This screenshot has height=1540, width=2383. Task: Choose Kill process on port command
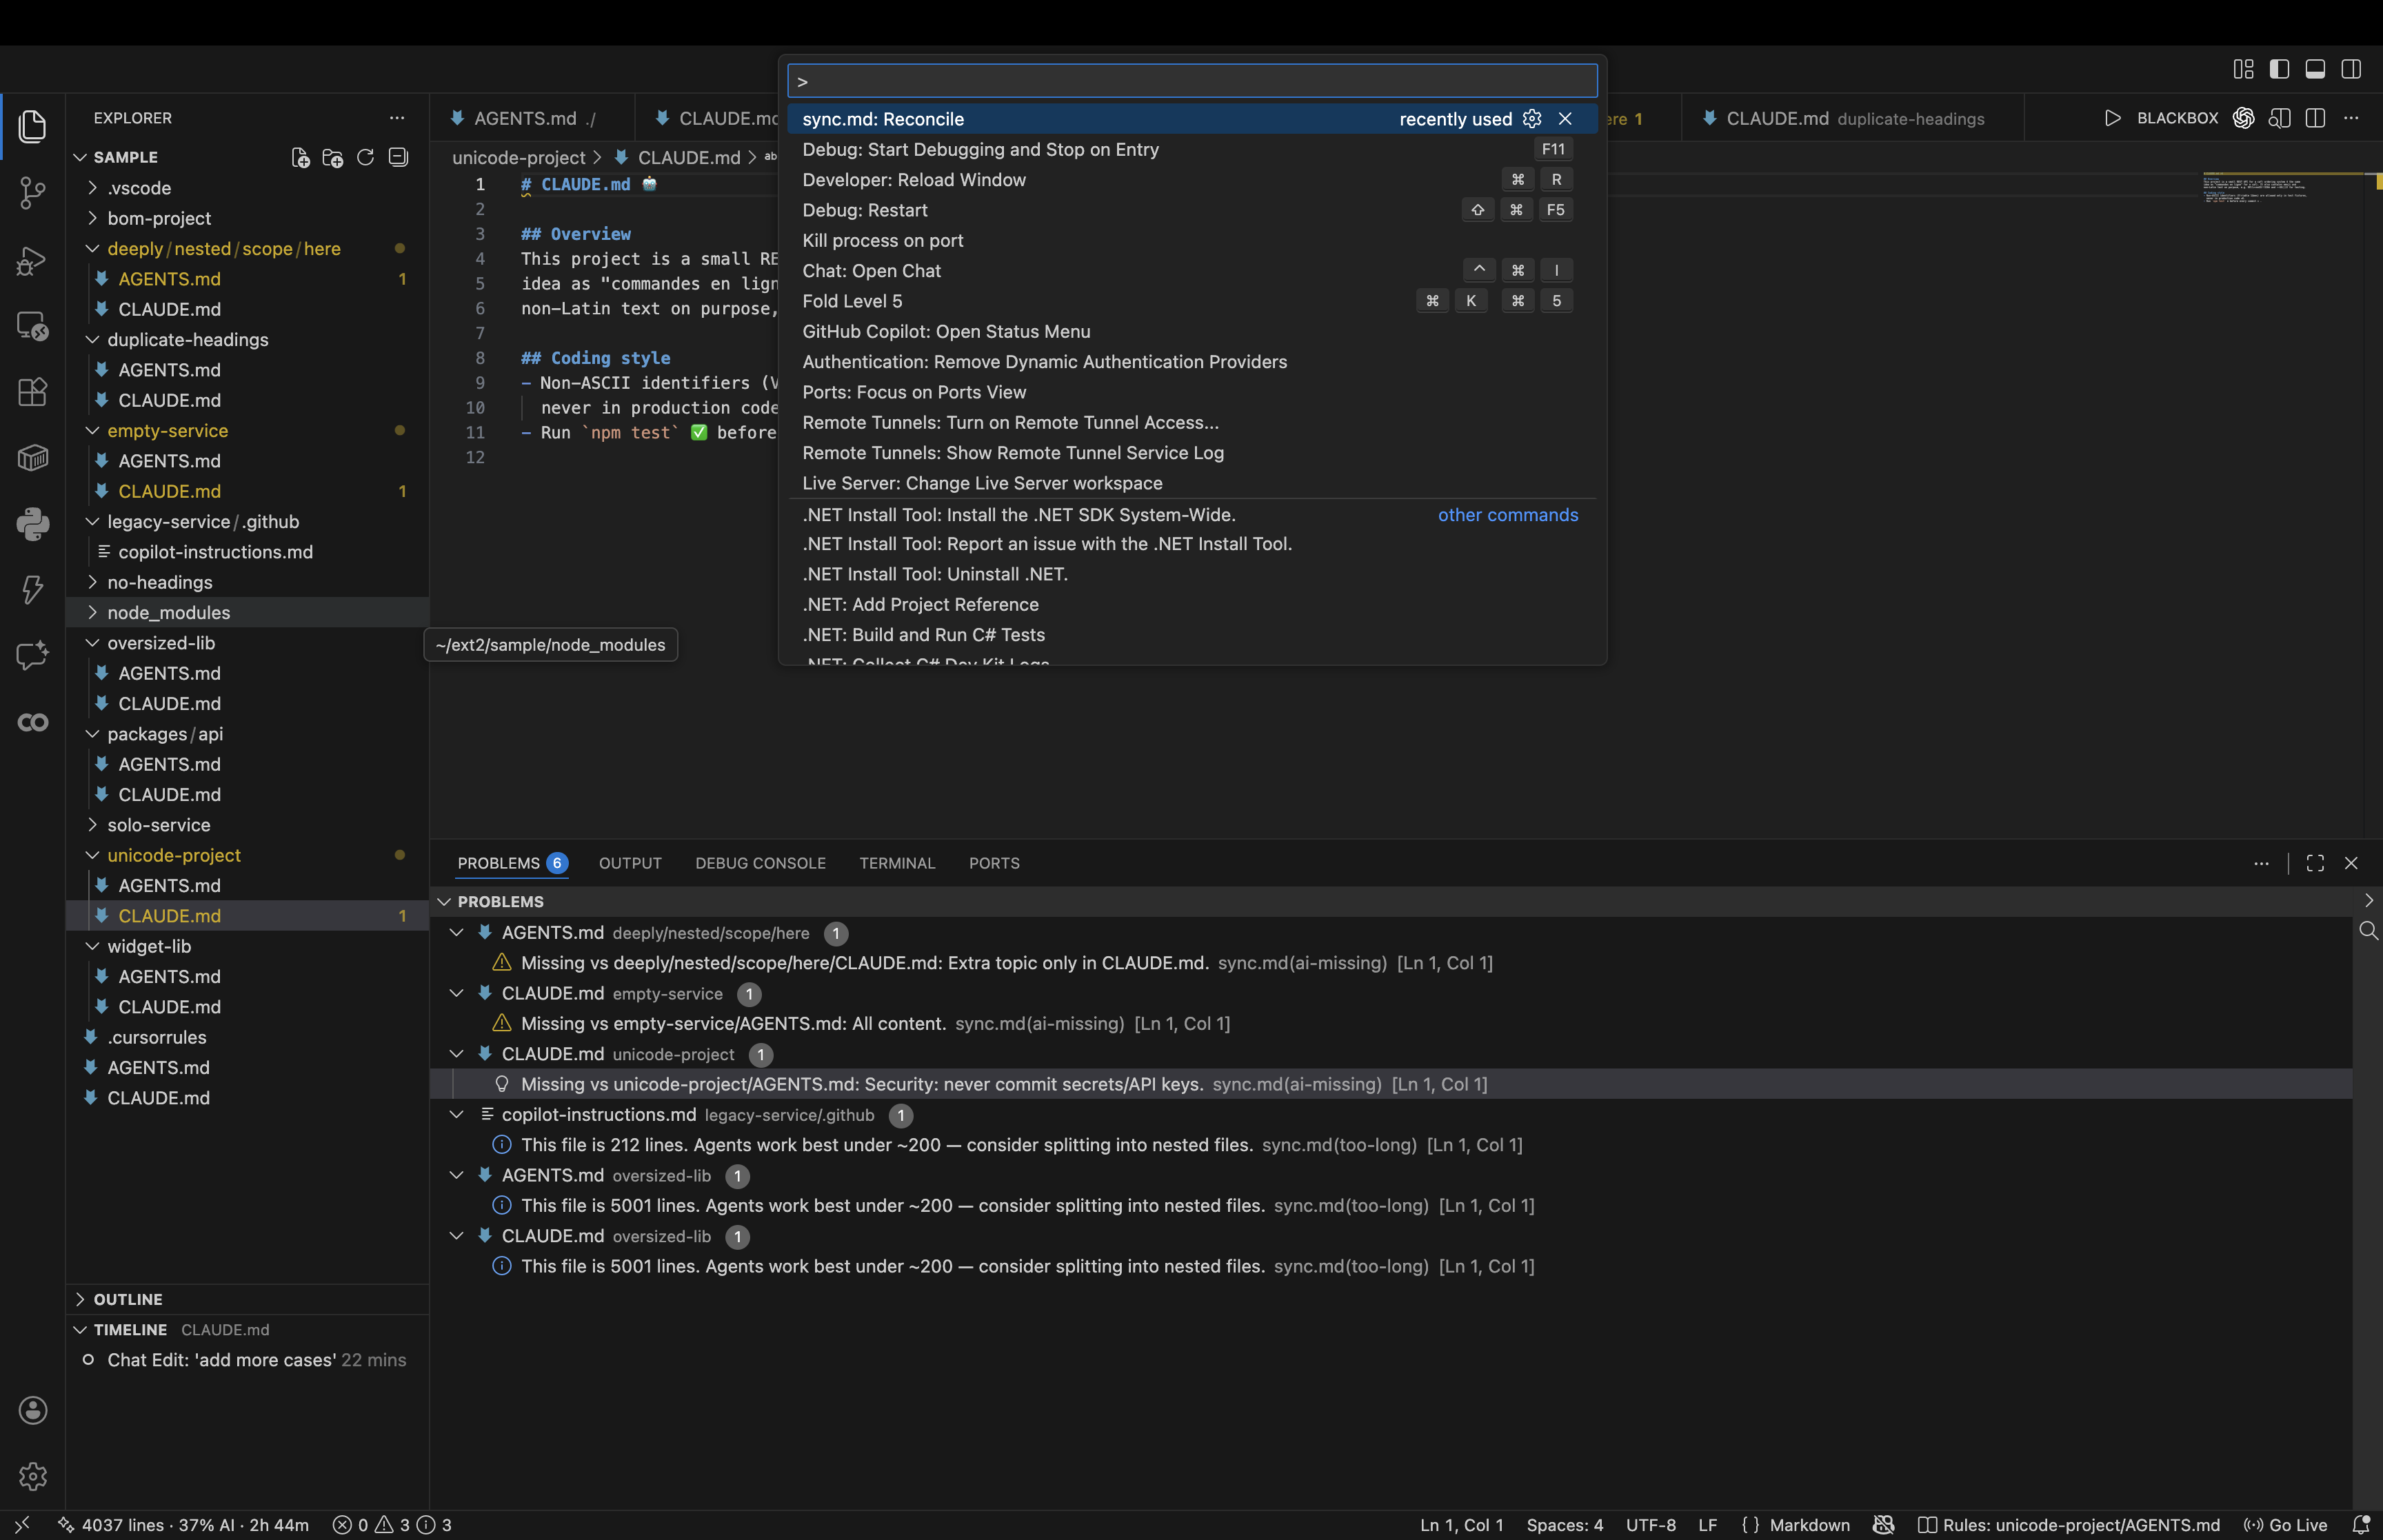[1192, 241]
